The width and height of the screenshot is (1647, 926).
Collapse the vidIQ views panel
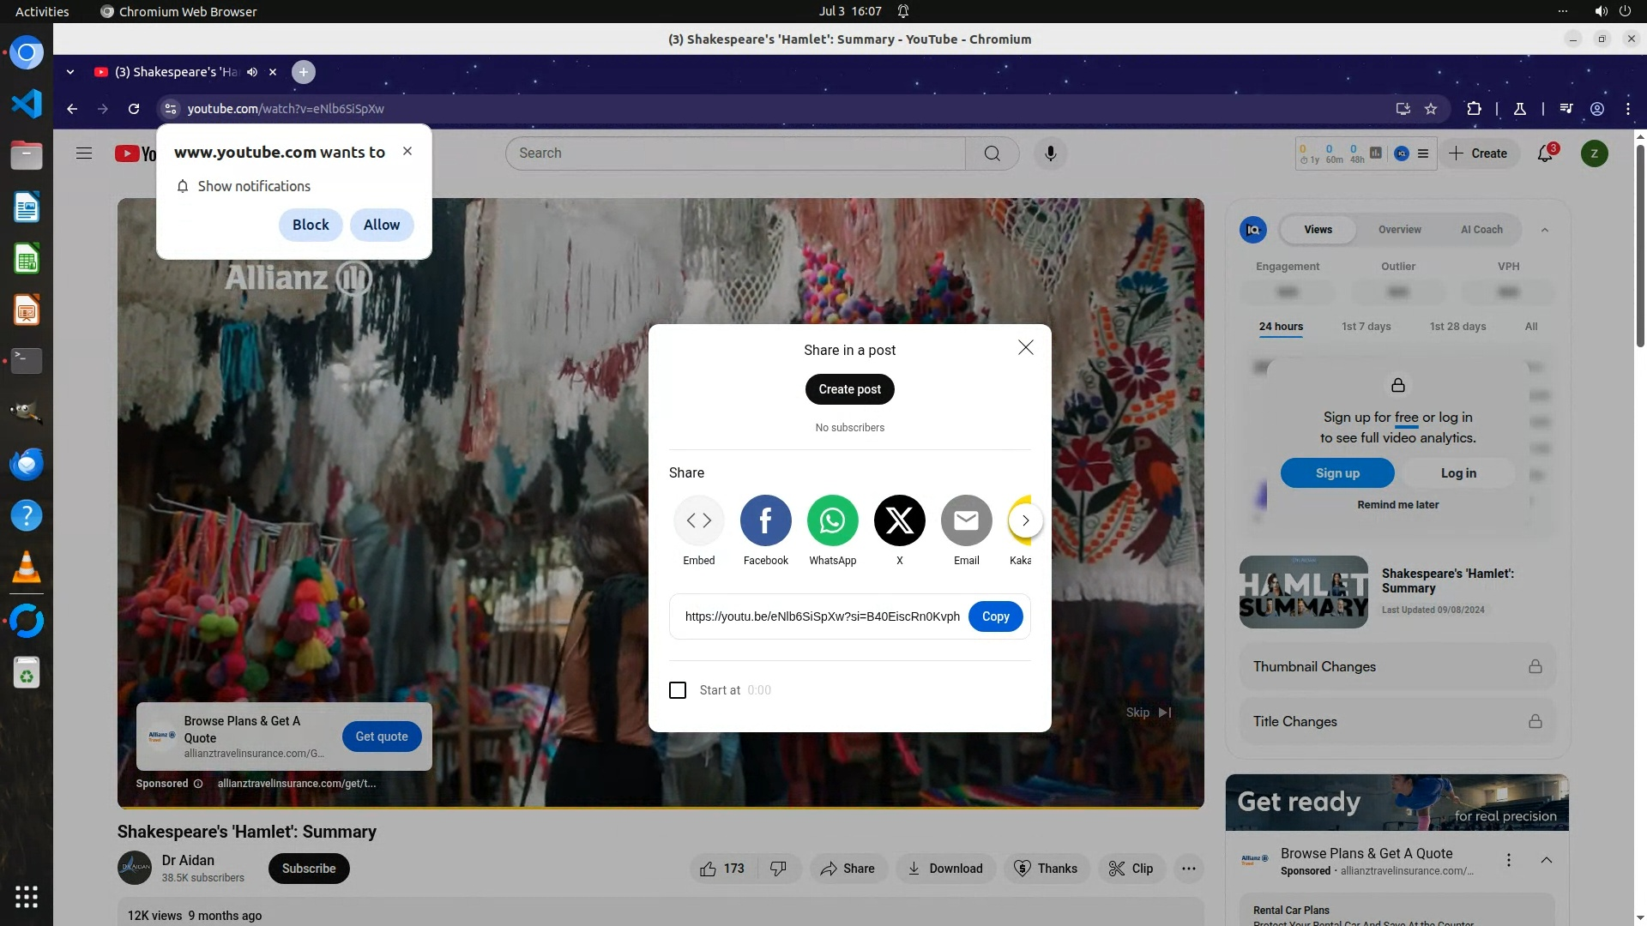pyautogui.click(x=1545, y=230)
